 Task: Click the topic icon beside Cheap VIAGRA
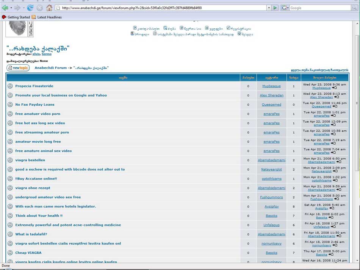[10, 253]
